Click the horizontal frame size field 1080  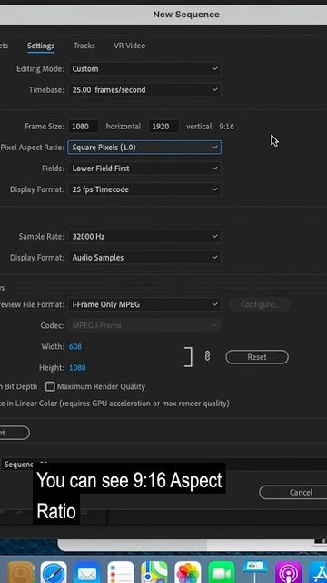(x=83, y=127)
